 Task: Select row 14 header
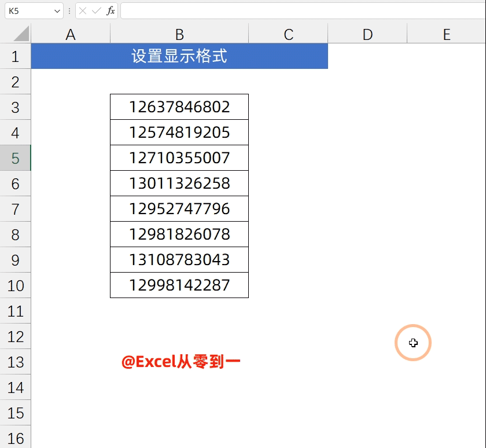(15, 387)
